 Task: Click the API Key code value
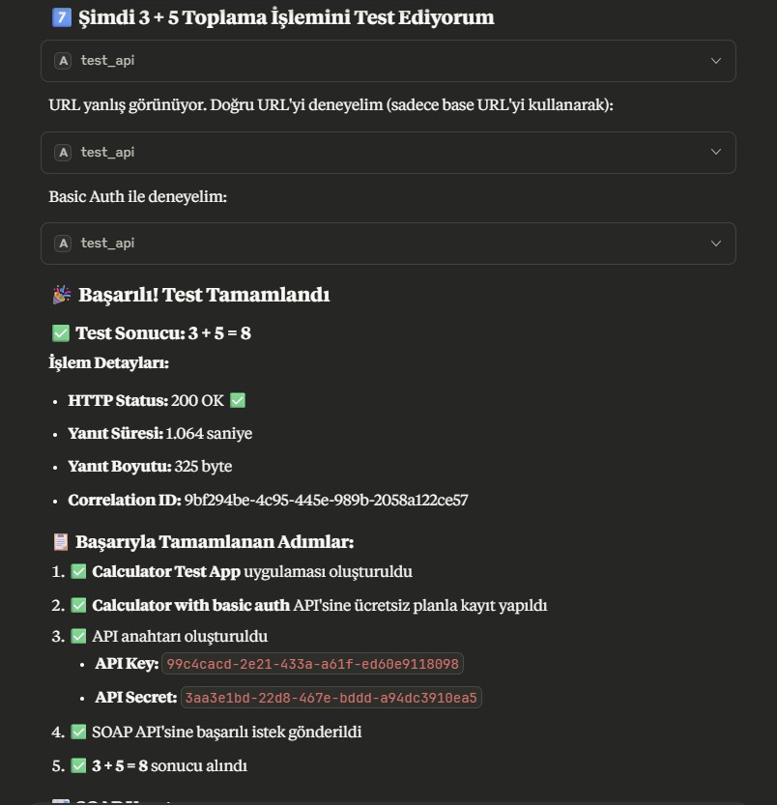tap(313, 665)
